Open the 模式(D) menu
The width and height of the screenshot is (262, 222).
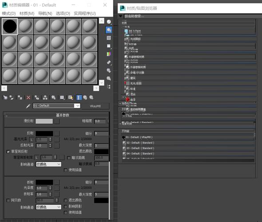[x=9, y=13]
